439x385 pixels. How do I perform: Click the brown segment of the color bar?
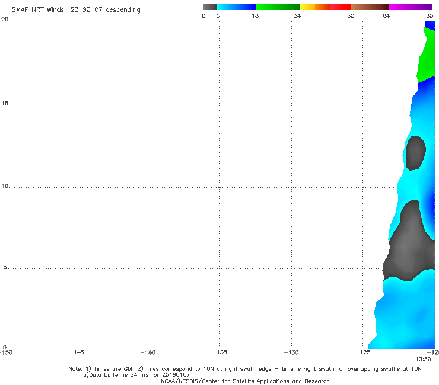coord(370,7)
